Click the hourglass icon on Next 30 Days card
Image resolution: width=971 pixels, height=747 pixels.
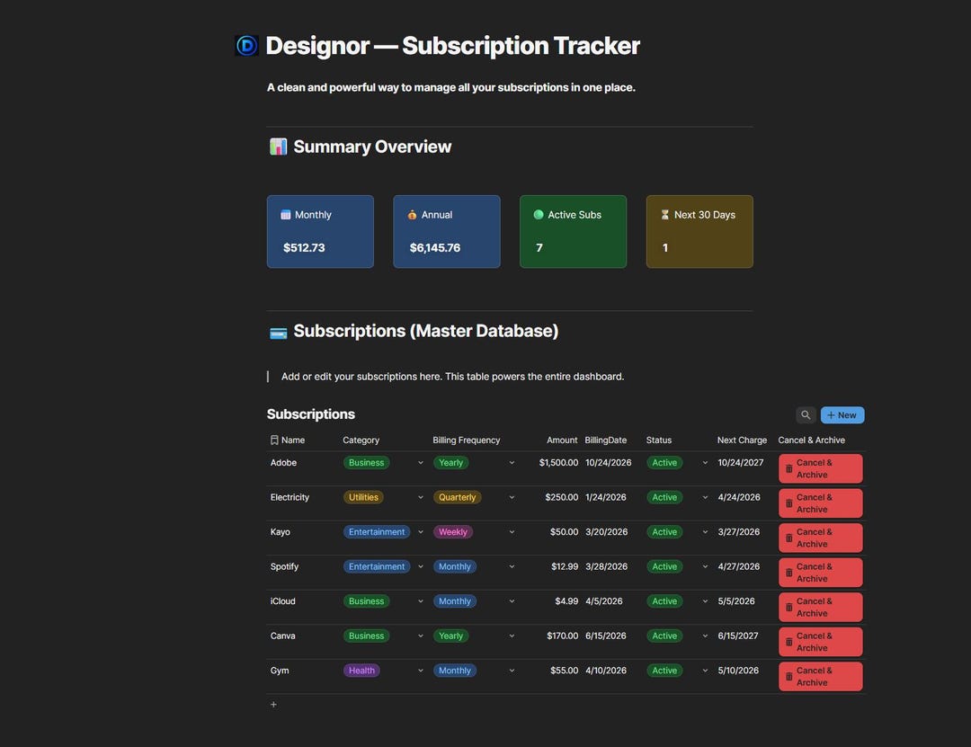664,215
